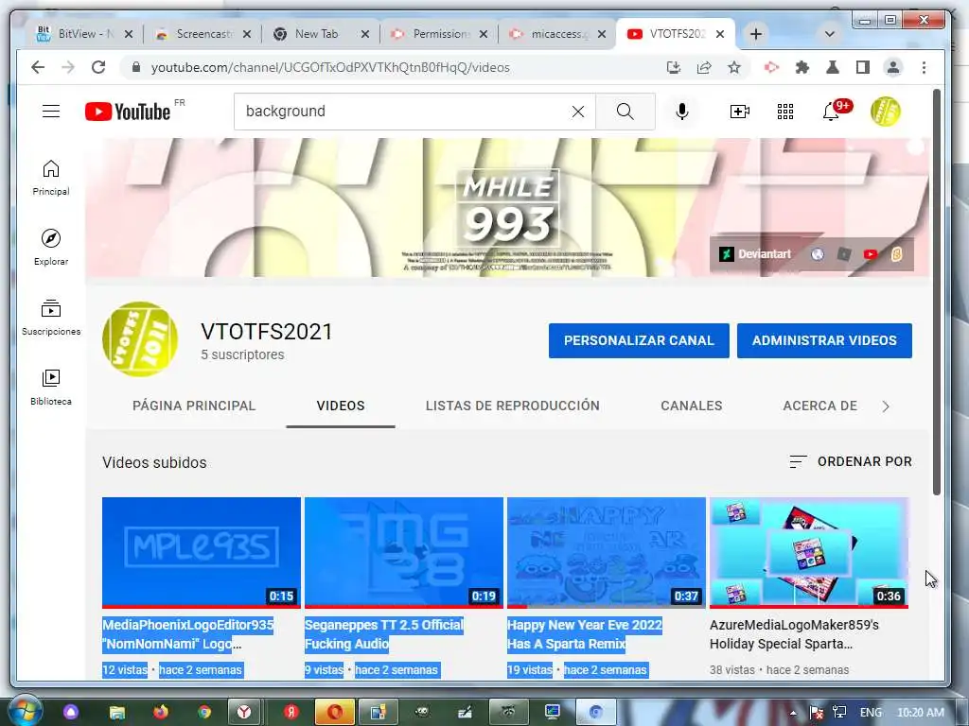Open Seganeppes TT 2.5 video title

click(x=384, y=634)
